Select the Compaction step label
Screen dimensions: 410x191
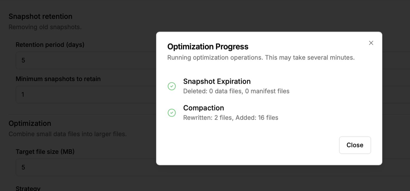point(204,108)
